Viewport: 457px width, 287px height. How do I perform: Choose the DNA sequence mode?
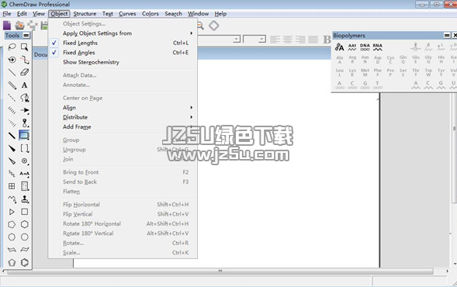point(365,47)
